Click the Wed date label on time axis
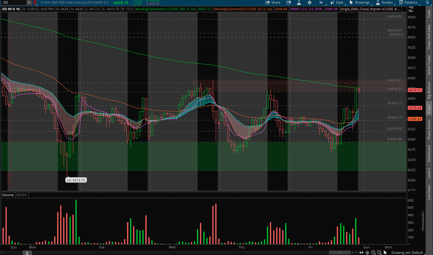 172,247
